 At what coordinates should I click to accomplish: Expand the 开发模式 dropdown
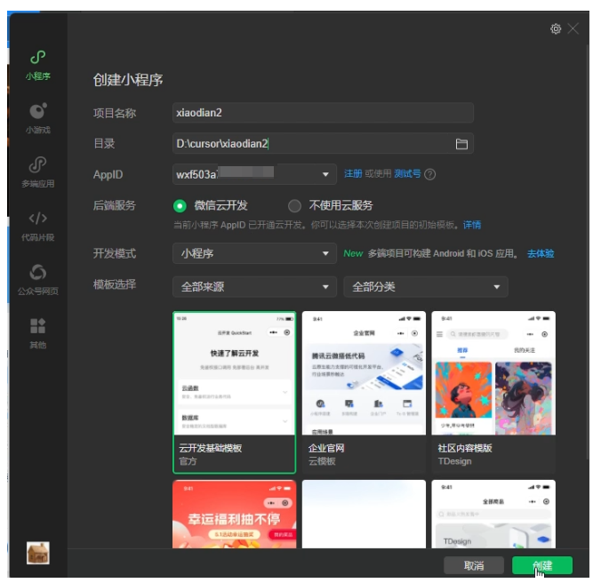(254, 253)
